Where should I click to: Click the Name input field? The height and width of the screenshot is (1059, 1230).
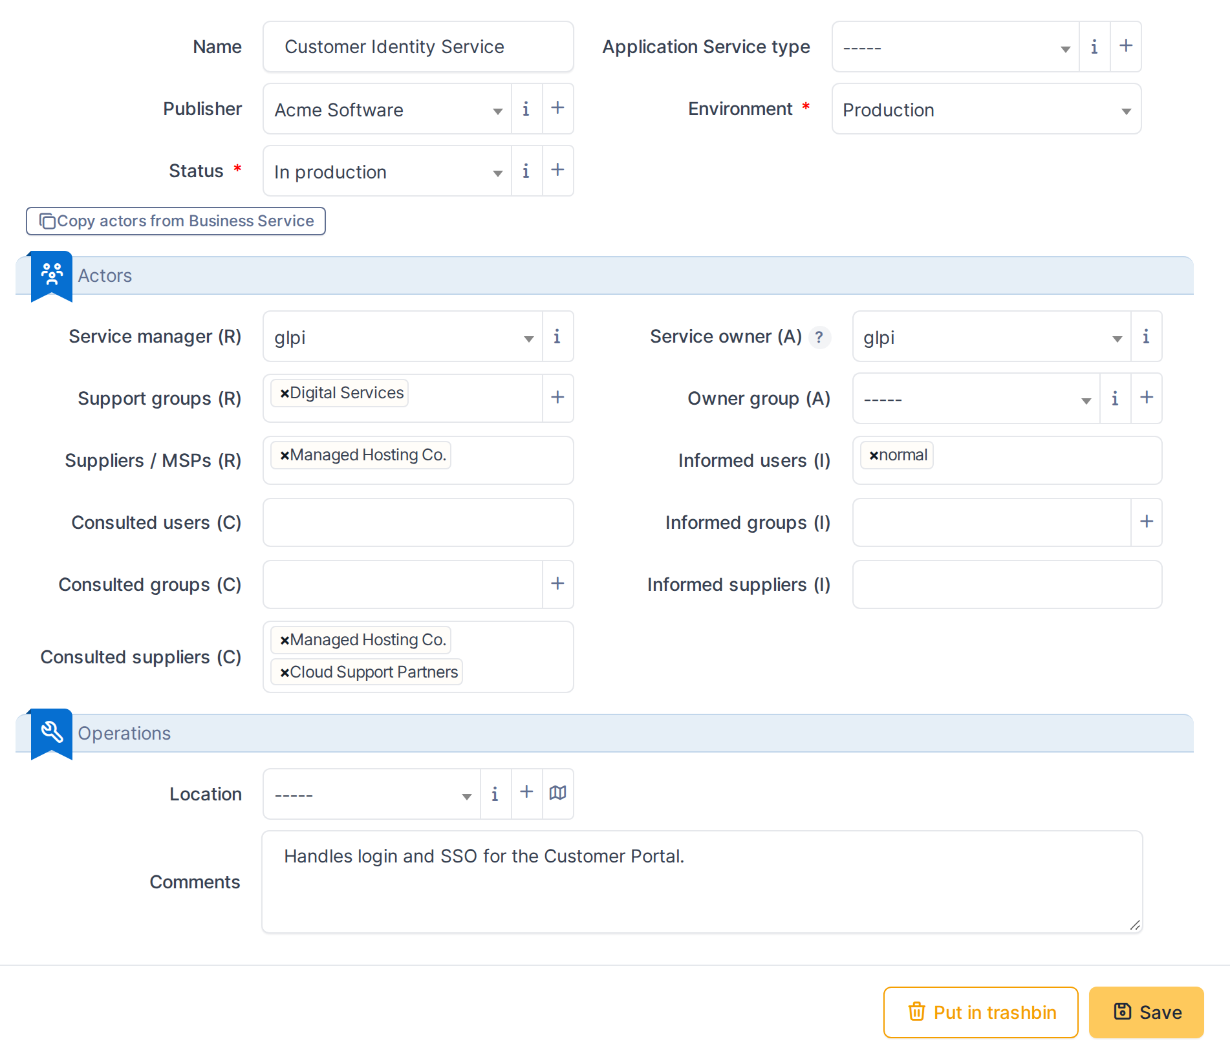click(x=418, y=47)
